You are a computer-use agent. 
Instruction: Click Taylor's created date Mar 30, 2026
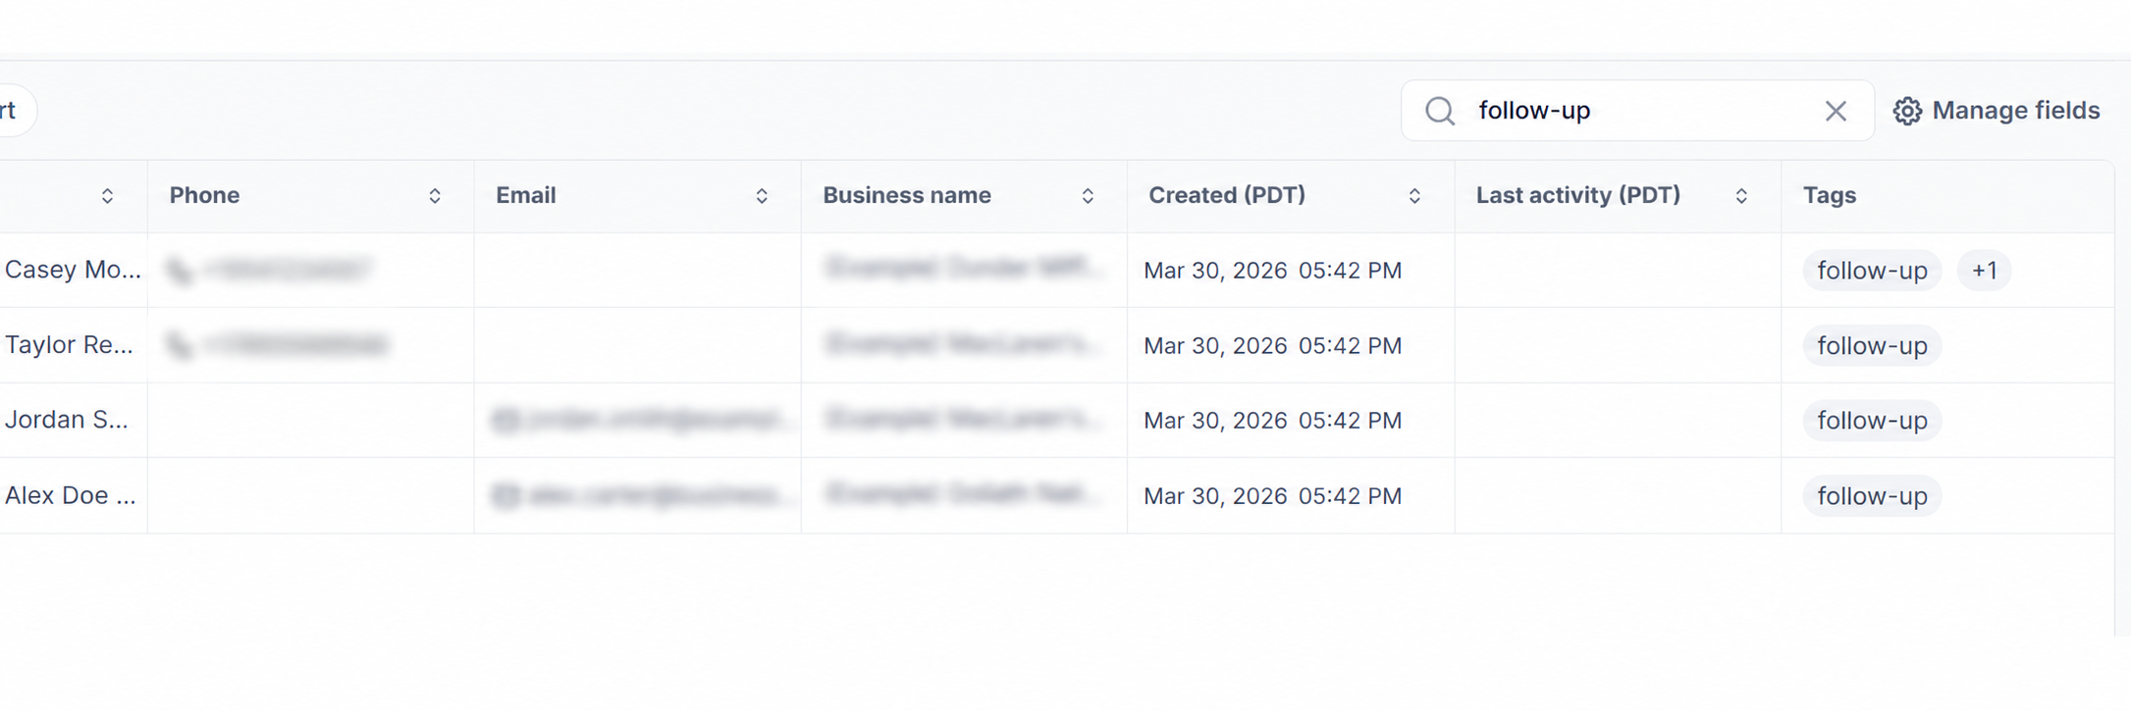pos(1215,346)
